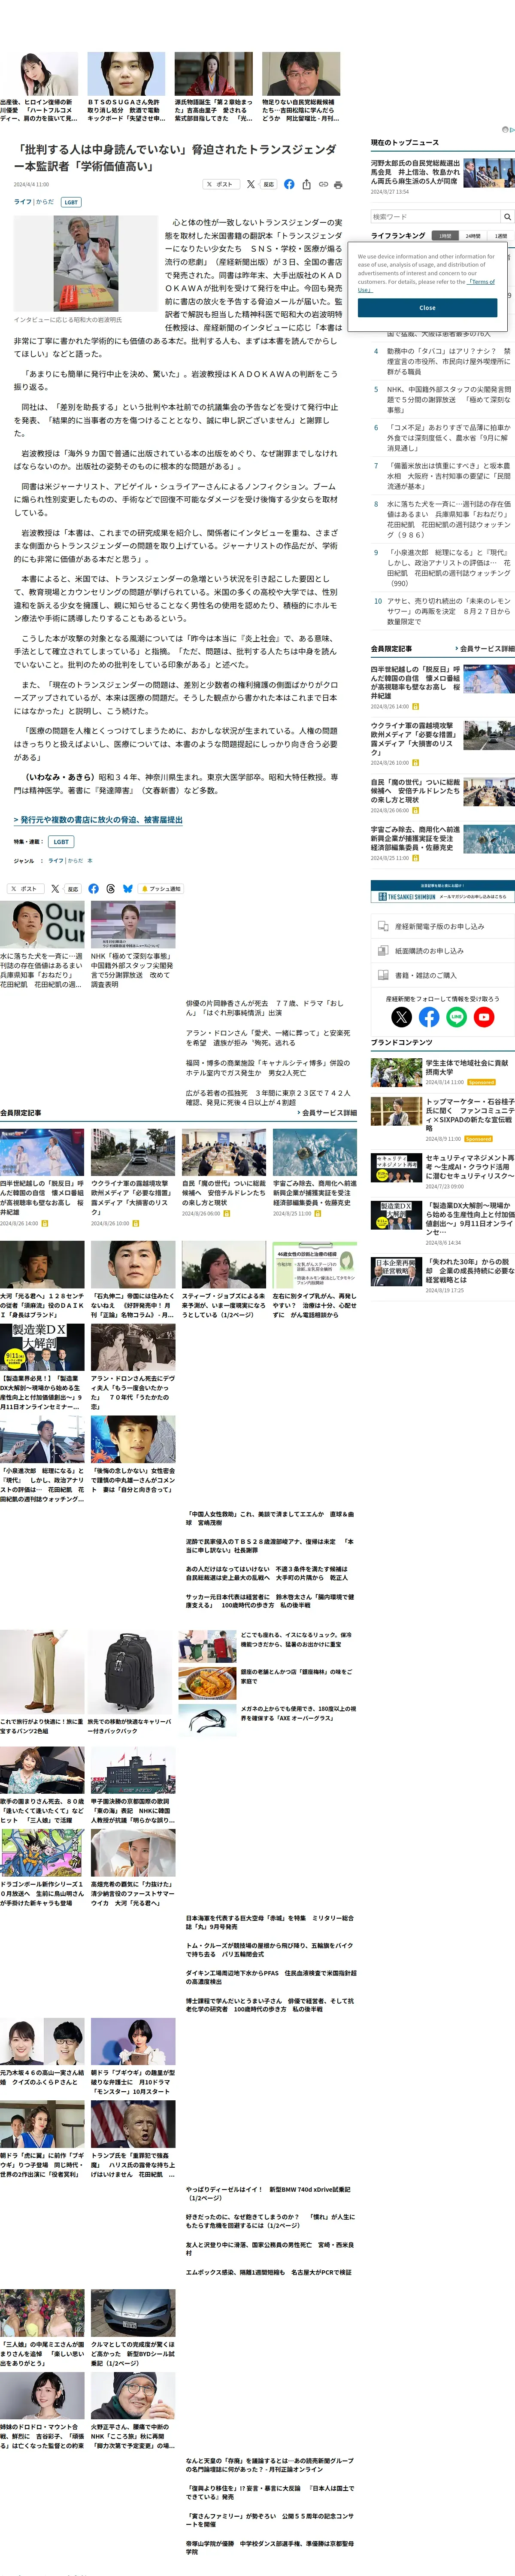
Task: Select the 1時間 ranking tab
Action: tap(444, 236)
